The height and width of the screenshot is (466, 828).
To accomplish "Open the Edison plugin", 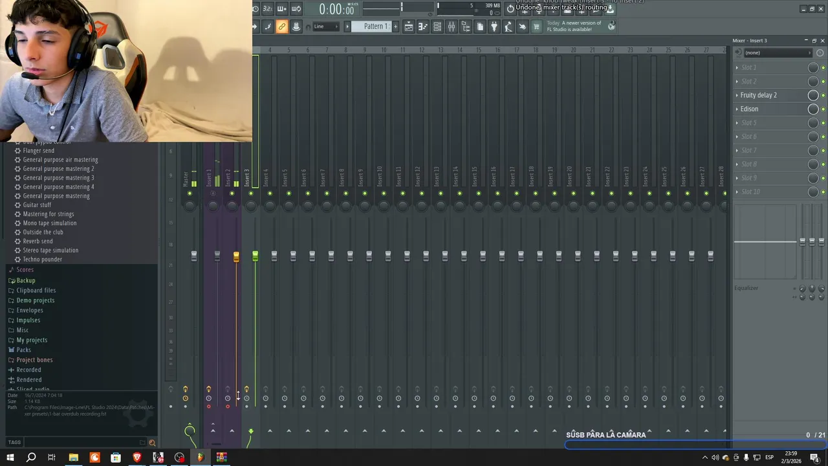I will coord(749,109).
